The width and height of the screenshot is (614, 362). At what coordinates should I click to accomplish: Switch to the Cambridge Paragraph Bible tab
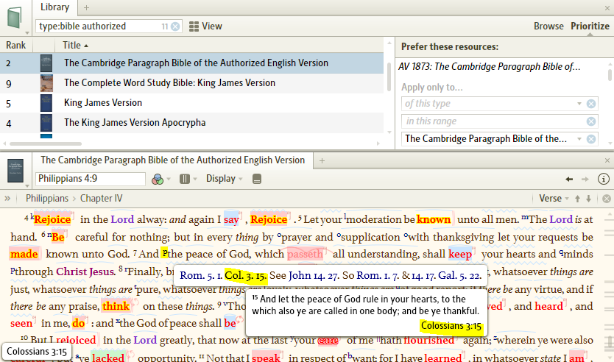point(173,160)
